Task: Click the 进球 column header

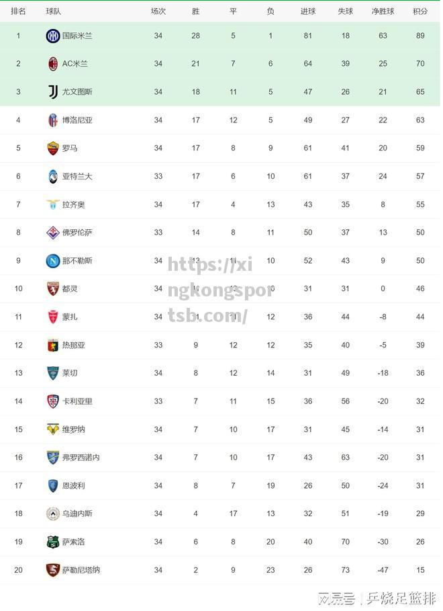Action: point(308,11)
